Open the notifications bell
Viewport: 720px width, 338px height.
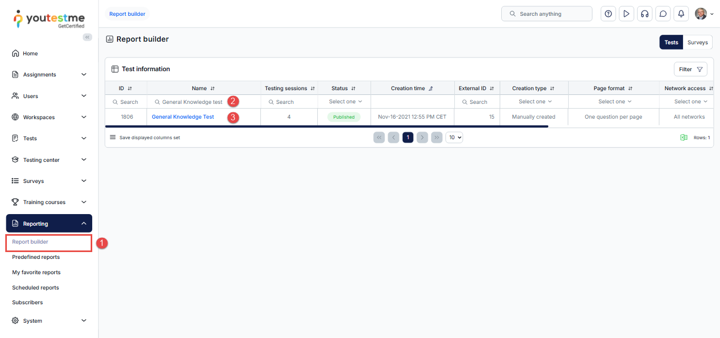pos(681,14)
